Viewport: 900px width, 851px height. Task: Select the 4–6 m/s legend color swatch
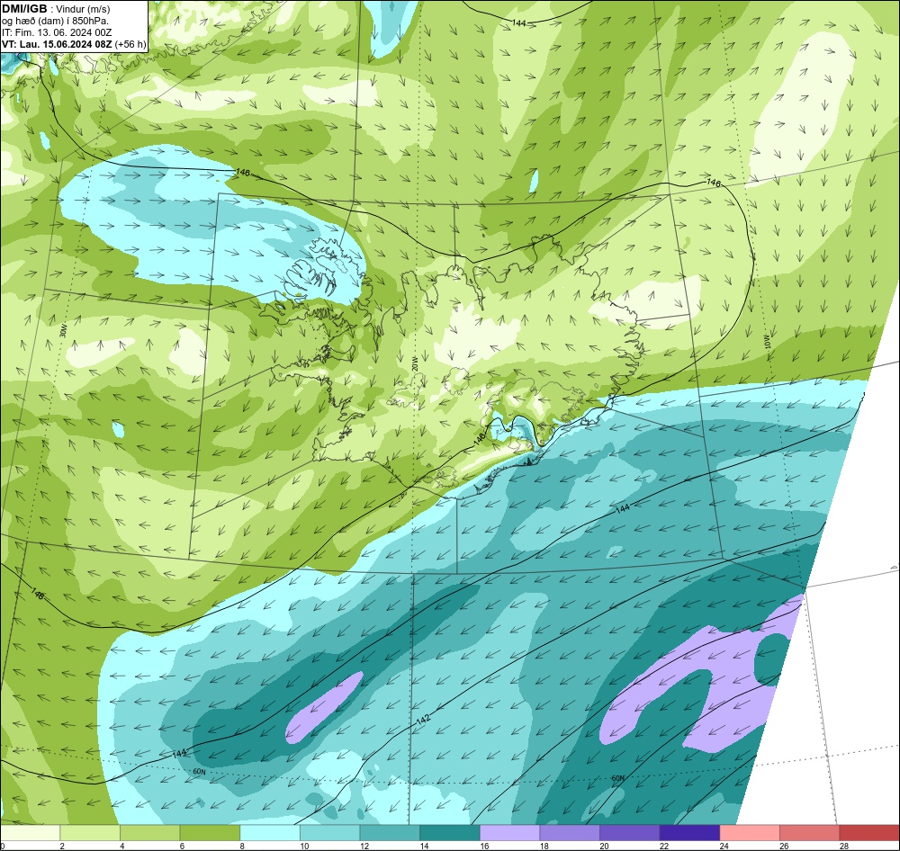pos(149,833)
